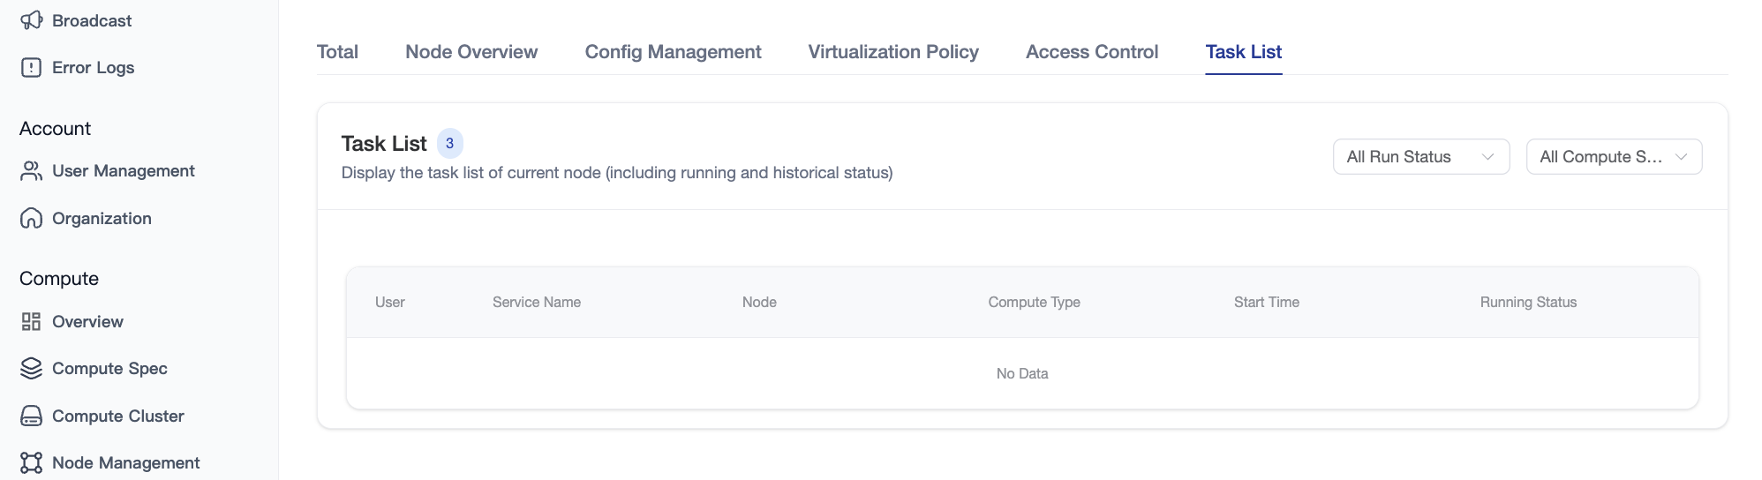Image resolution: width=1762 pixels, height=480 pixels.
Task: Open the Error Logs sidebar link
Action: click(x=93, y=68)
